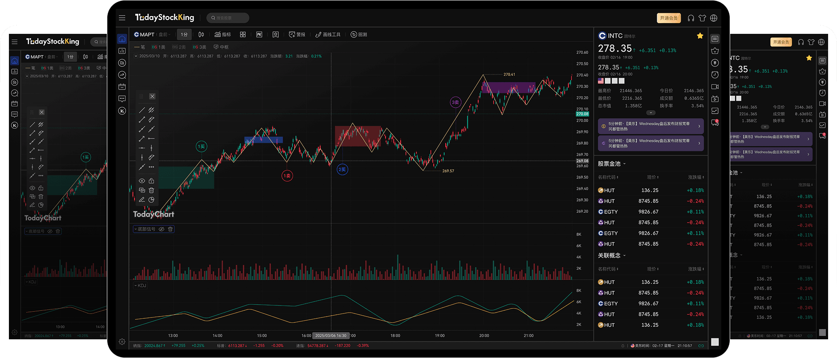Toggle the BS 1类 signals
Image resolution: width=837 pixels, height=358 pixels.
click(x=158, y=47)
